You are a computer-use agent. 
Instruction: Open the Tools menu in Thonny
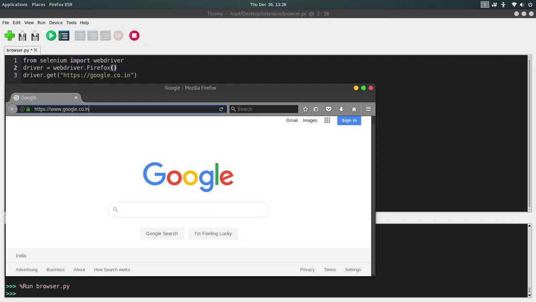[71, 22]
